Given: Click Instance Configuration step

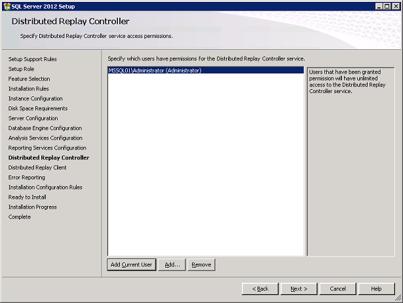Looking at the screenshot, I should click(x=35, y=98).
